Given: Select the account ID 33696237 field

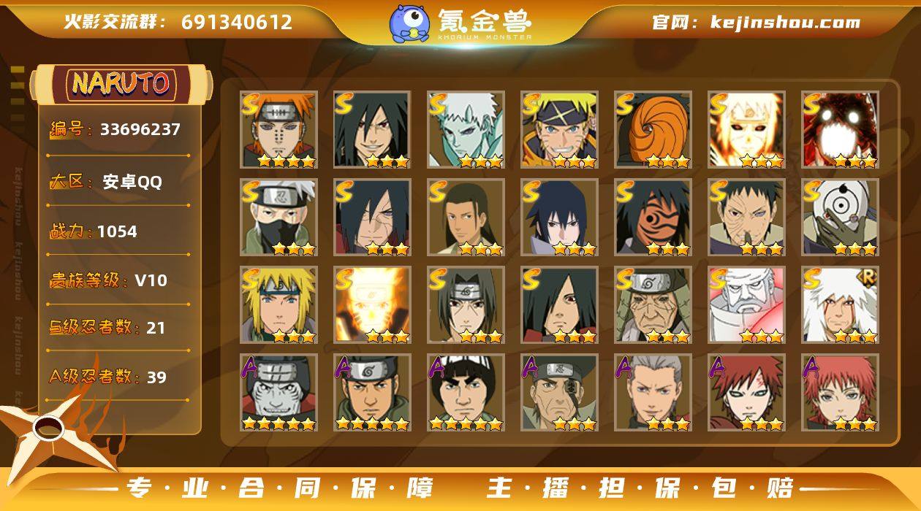Looking at the screenshot, I should pyautogui.click(x=115, y=130).
